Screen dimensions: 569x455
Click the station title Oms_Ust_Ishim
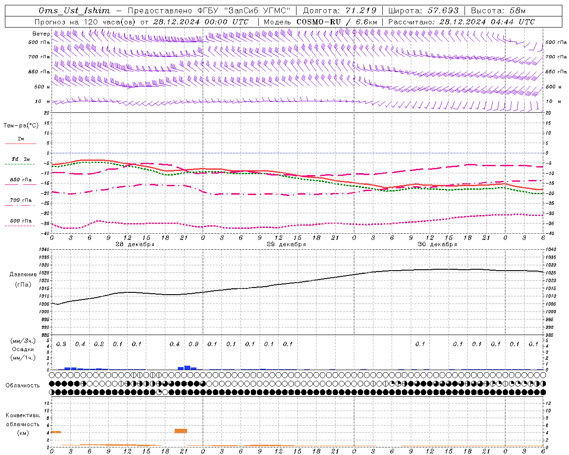pos(74,11)
